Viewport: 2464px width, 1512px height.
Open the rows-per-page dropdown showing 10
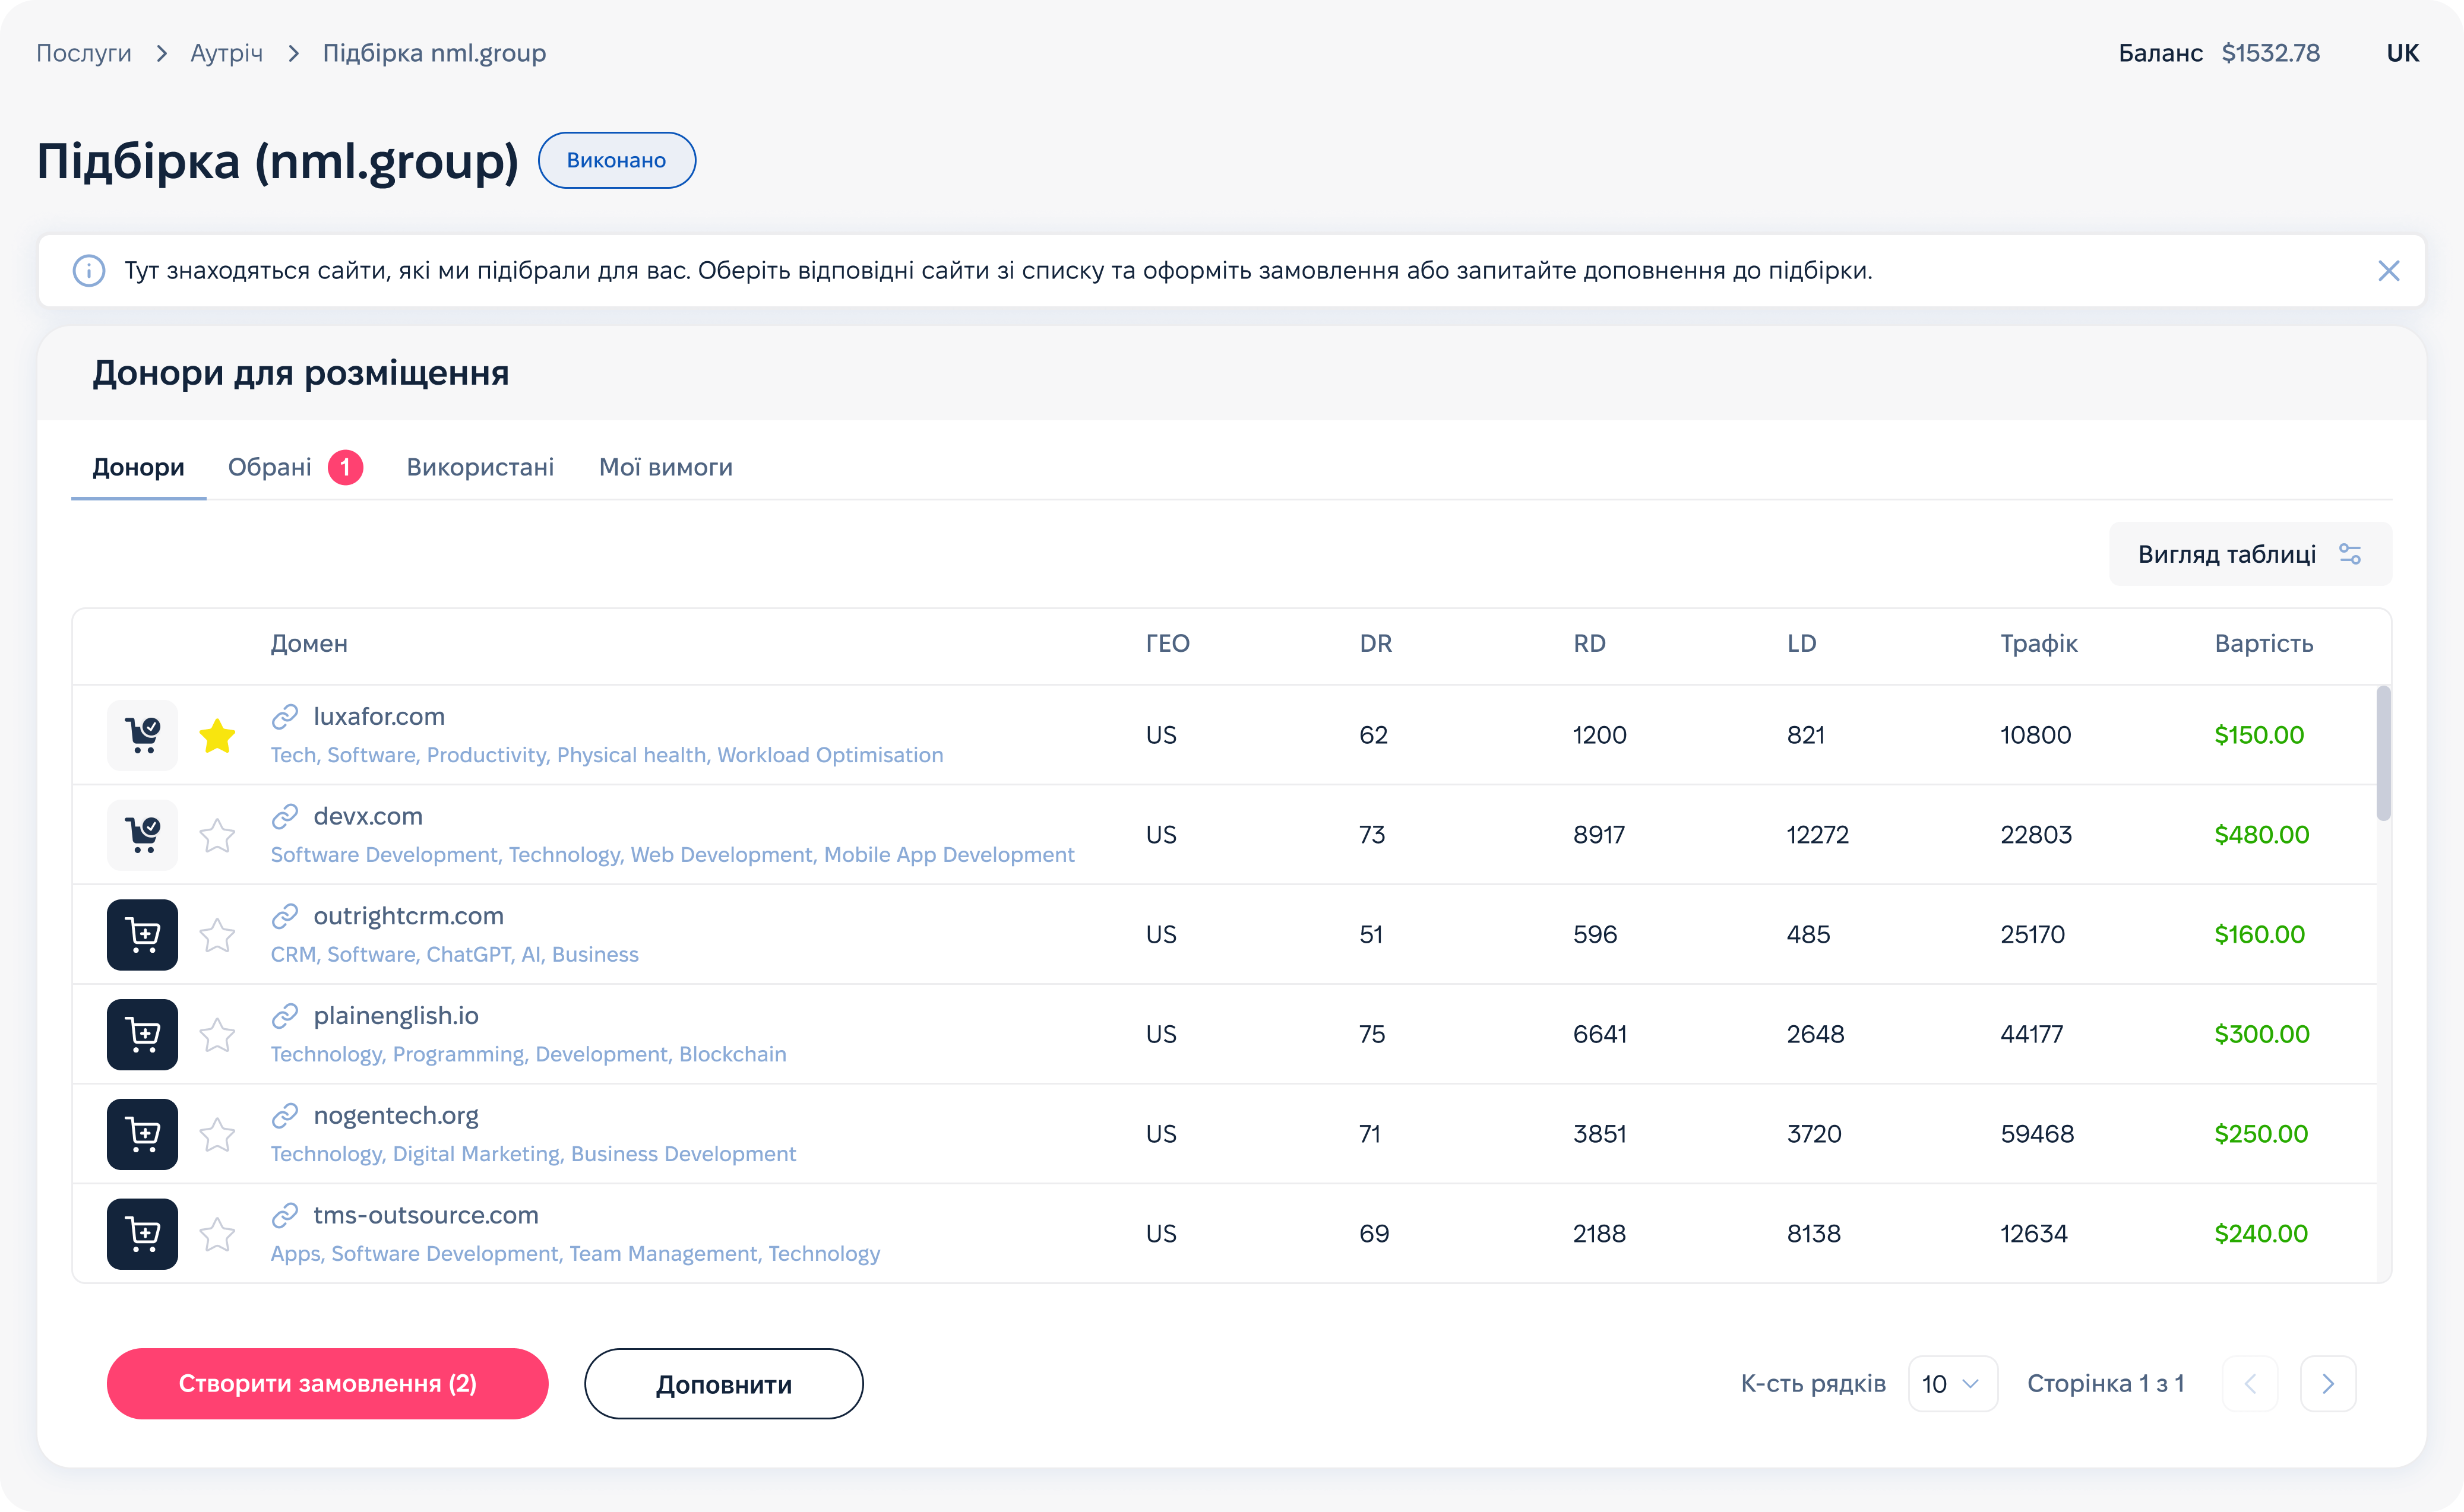[x=1952, y=1383]
